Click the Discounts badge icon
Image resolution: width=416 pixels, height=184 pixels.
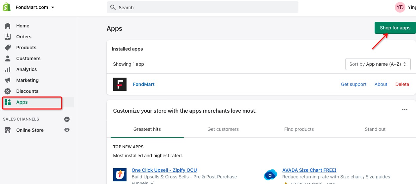click(8, 91)
